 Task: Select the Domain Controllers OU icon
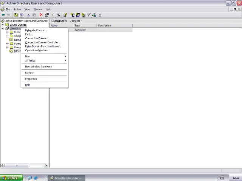coord(11,40)
